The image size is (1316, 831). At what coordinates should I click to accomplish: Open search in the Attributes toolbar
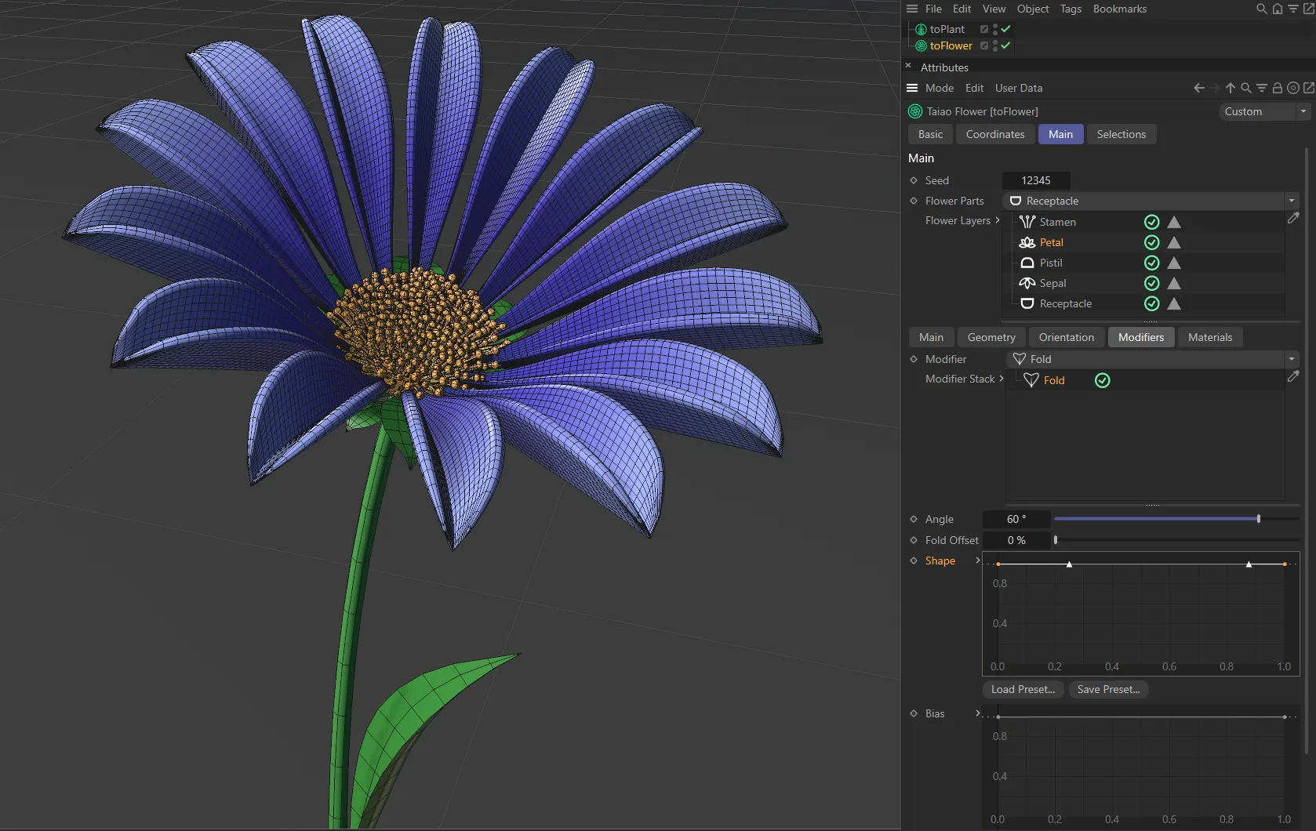[x=1245, y=88]
